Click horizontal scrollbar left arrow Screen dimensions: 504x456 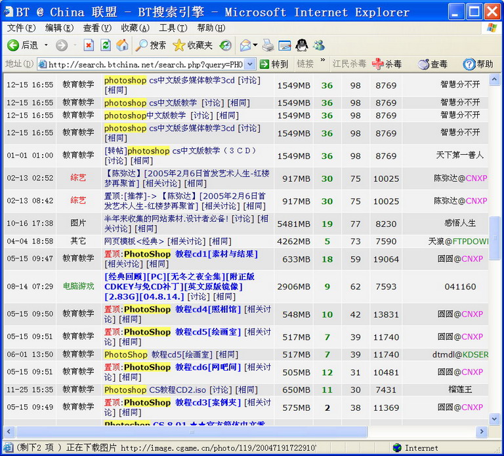pos(9,432)
